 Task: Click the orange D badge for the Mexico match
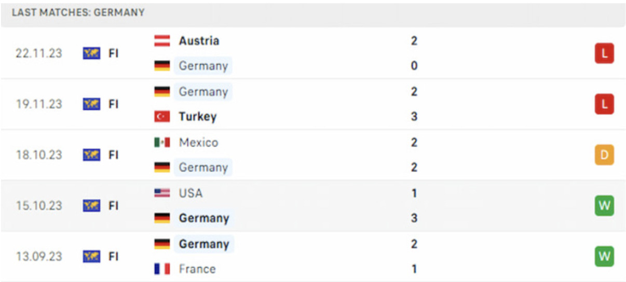pos(604,155)
